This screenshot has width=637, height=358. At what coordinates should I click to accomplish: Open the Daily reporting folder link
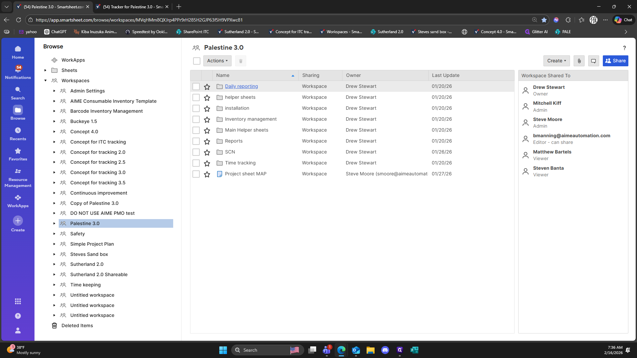pyautogui.click(x=241, y=86)
